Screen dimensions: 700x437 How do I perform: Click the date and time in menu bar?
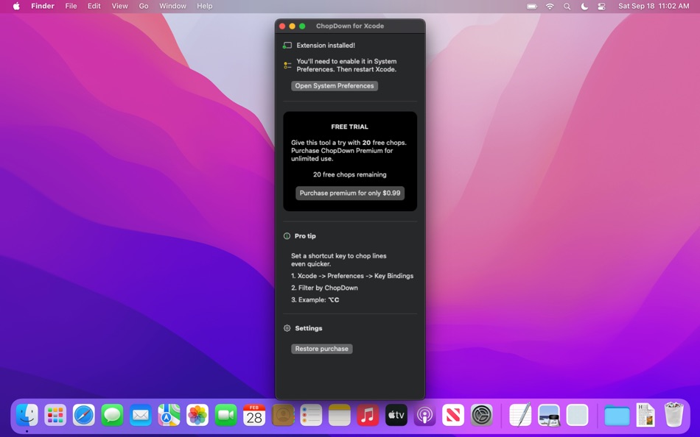[x=654, y=6]
